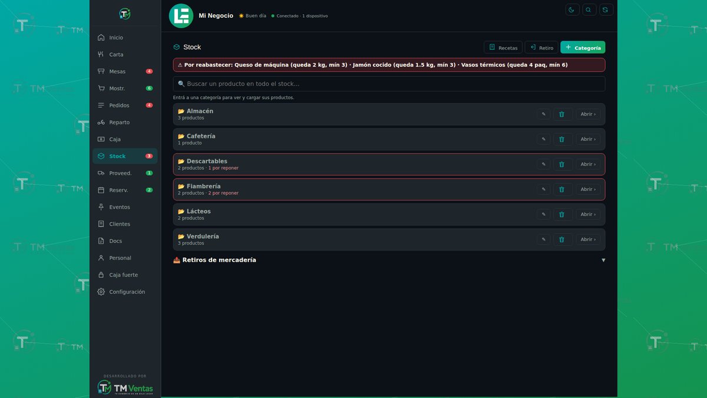Go to Inicio in the sidebar
This screenshot has width=707, height=398.
click(x=125, y=38)
